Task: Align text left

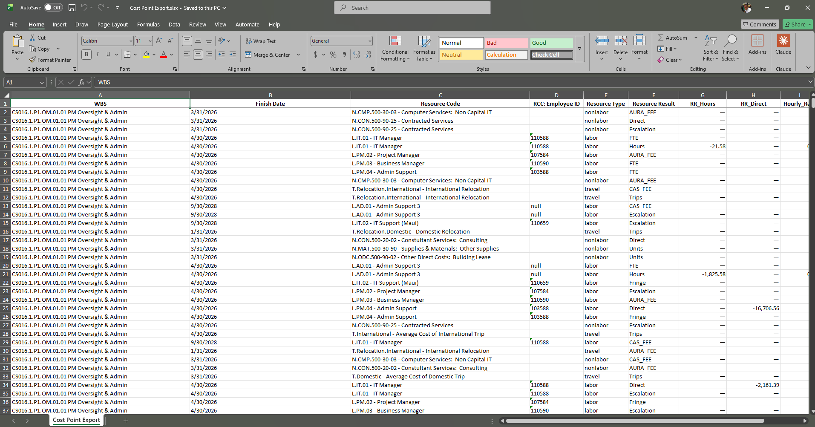Action: pyautogui.click(x=187, y=55)
